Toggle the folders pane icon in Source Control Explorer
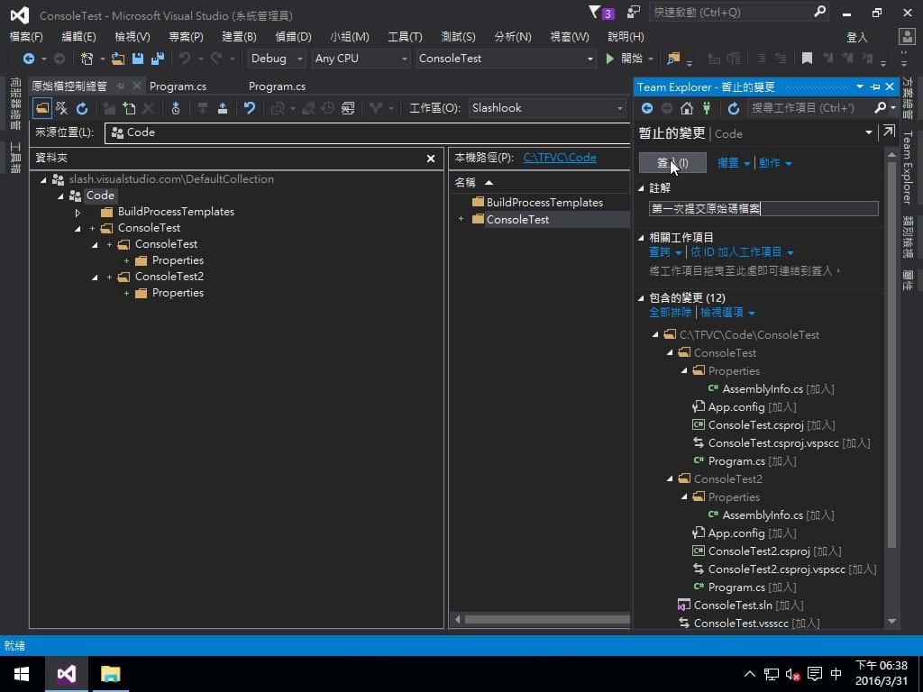Screen dimensions: 923x692 coord(41,108)
